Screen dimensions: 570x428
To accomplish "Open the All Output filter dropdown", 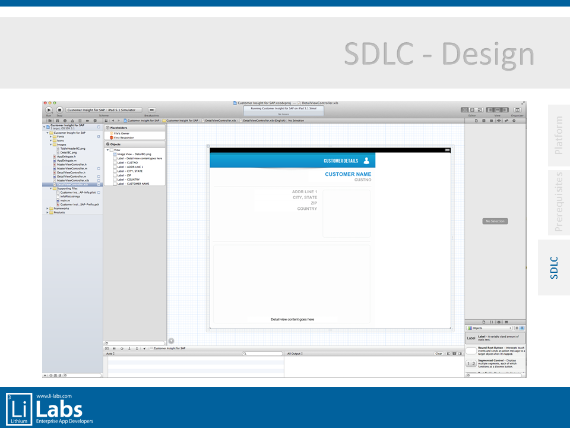I will tap(295, 354).
